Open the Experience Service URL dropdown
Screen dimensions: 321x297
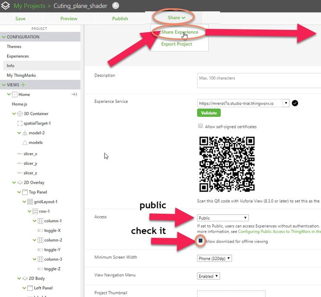[x=286, y=103]
